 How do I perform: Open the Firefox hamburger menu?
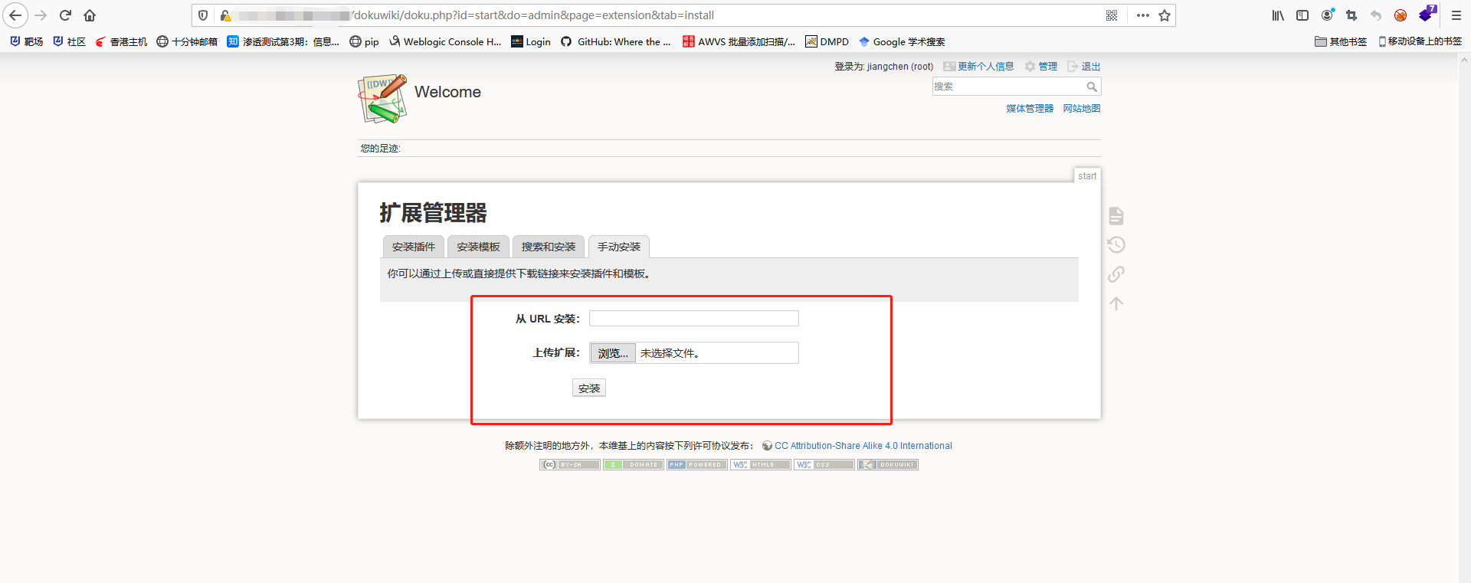(1456, 15)
